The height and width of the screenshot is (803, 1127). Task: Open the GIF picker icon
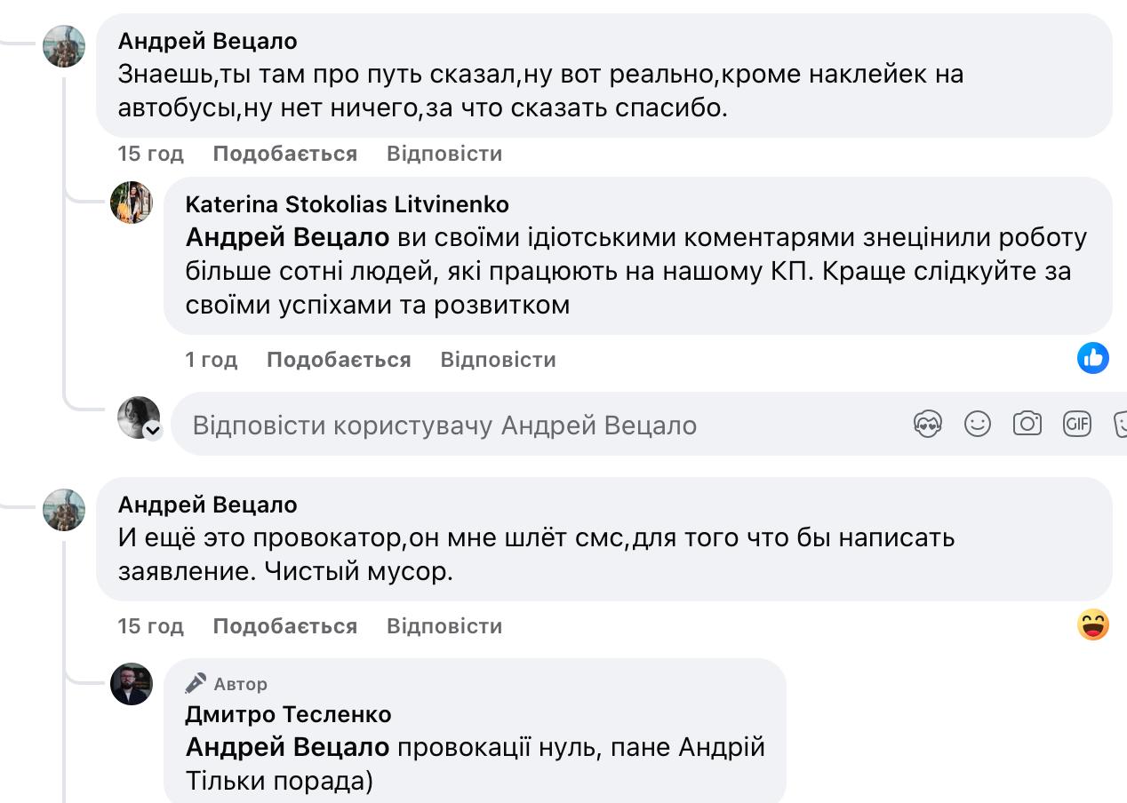(x=1077, y=425)
